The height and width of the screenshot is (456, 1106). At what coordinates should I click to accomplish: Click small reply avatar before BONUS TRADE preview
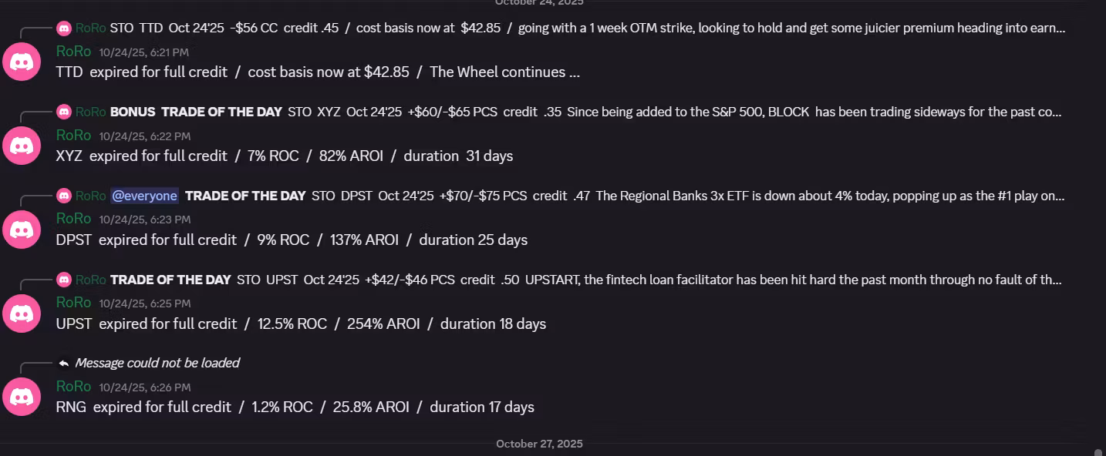(64, 112)
